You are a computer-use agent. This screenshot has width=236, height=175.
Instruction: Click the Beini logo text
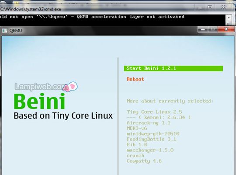[39, 101]
